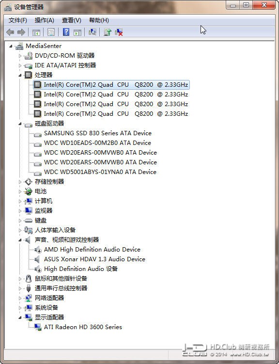
Task: Expand the 存储控制器 node
Action: point(20,182)
